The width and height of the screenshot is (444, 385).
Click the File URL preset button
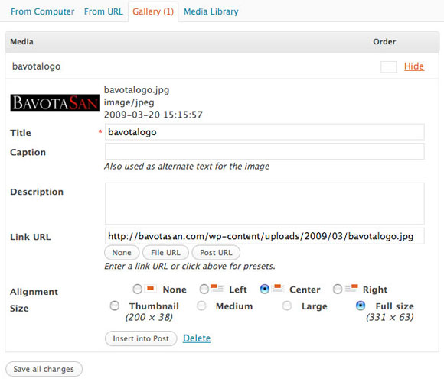(165, 253)
